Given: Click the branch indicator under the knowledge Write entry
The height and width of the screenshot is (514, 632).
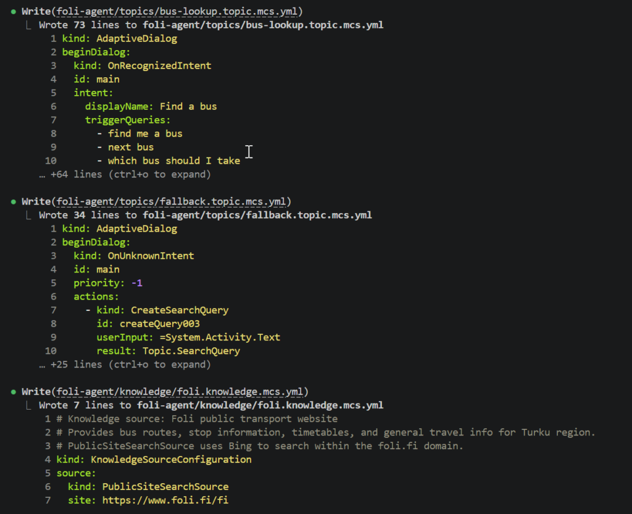Looking at the screenshot, I should (28, 405).
